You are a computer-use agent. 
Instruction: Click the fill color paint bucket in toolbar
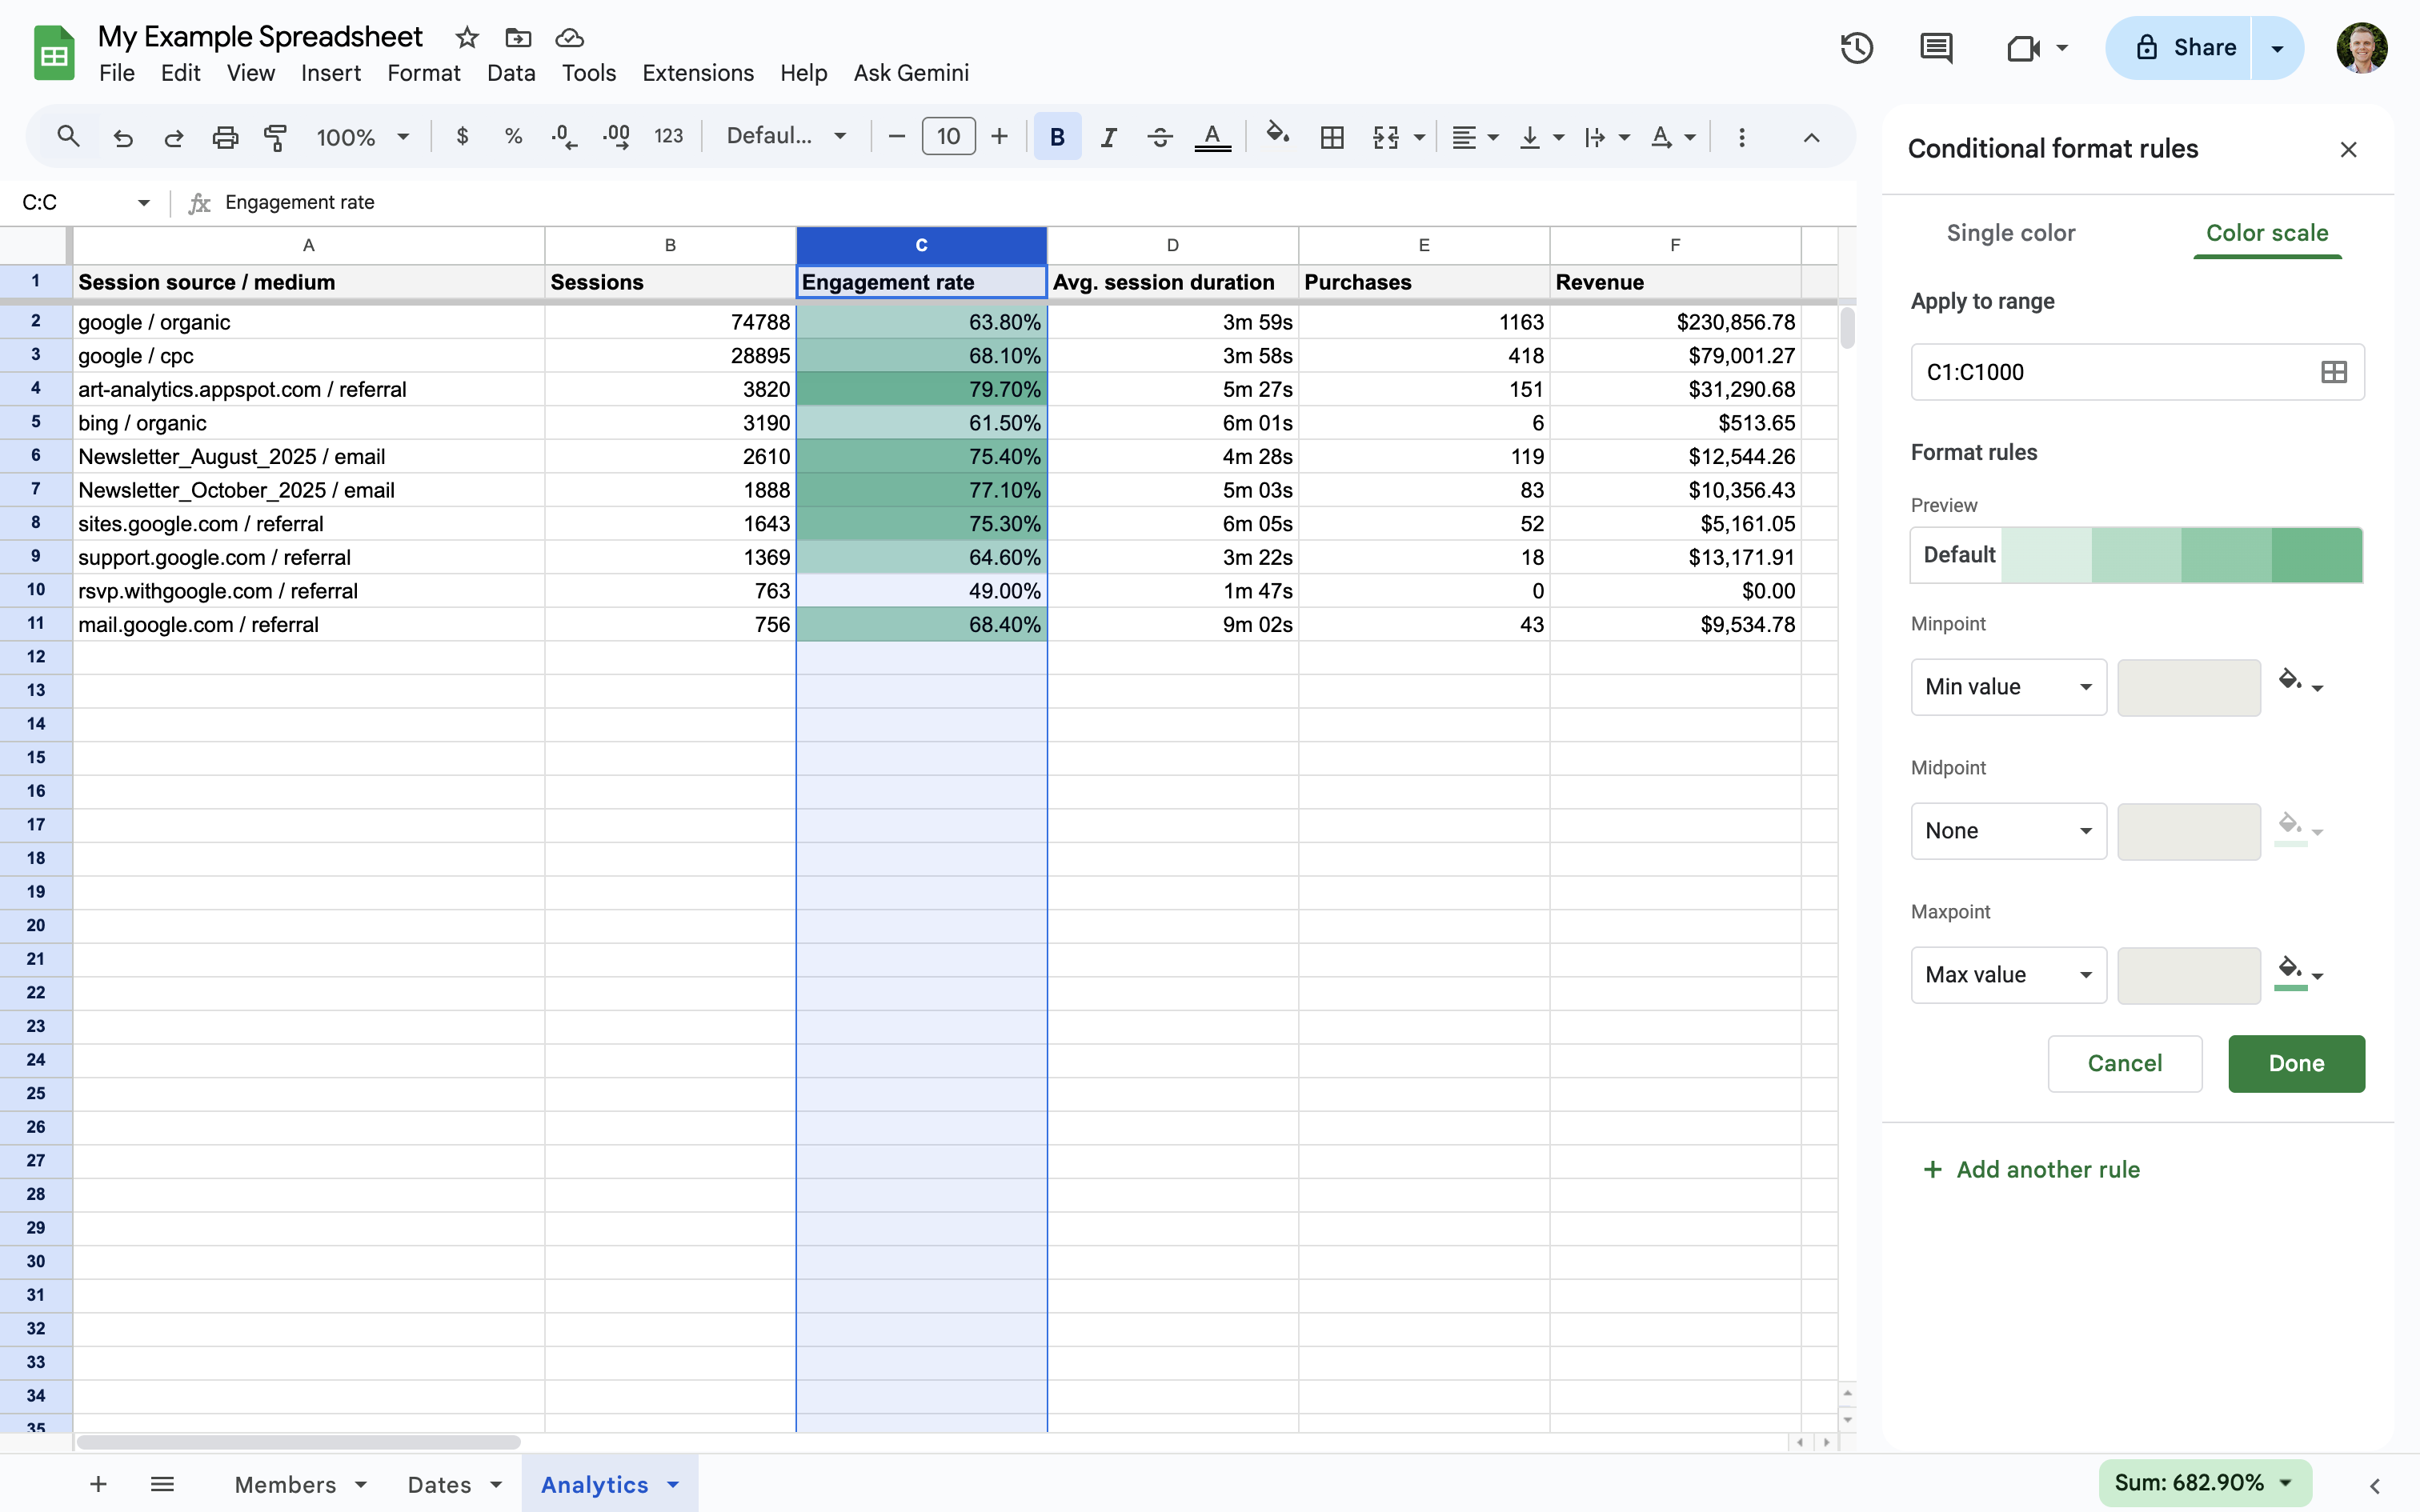click(x=1277, y=134)
